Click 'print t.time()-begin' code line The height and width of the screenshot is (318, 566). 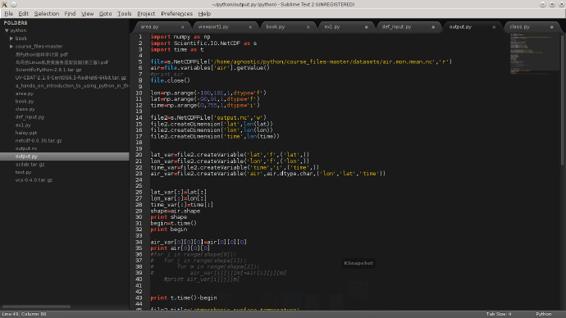tap(184, 298)
